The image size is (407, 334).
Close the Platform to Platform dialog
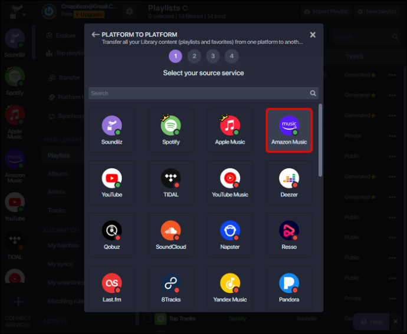tap(313, 35)
